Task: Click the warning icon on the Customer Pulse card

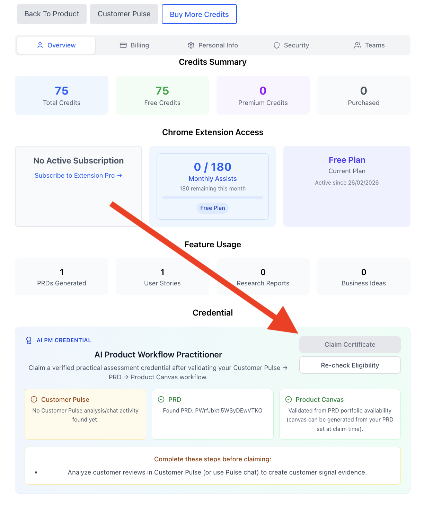Action: [x=34, y=399]
